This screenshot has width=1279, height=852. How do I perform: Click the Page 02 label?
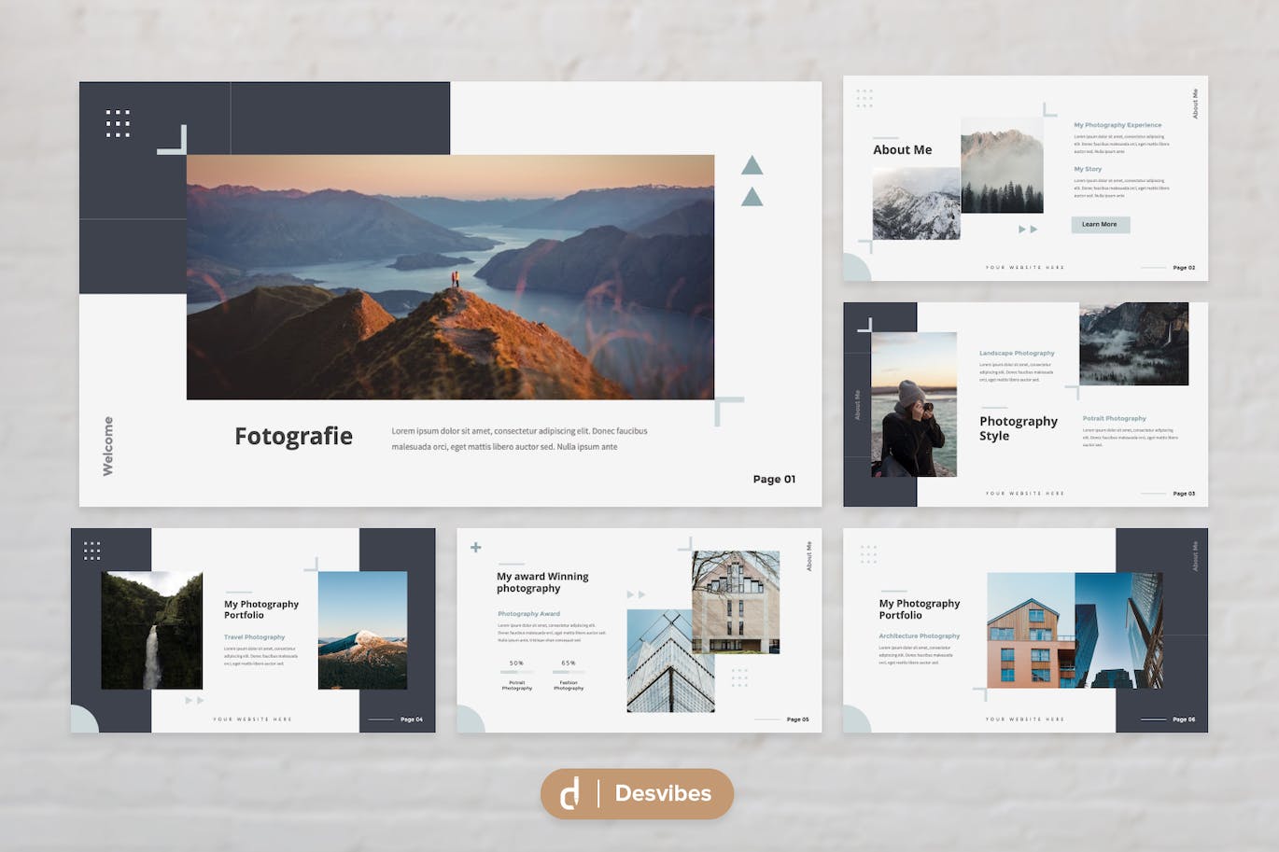coord(1184,268)
